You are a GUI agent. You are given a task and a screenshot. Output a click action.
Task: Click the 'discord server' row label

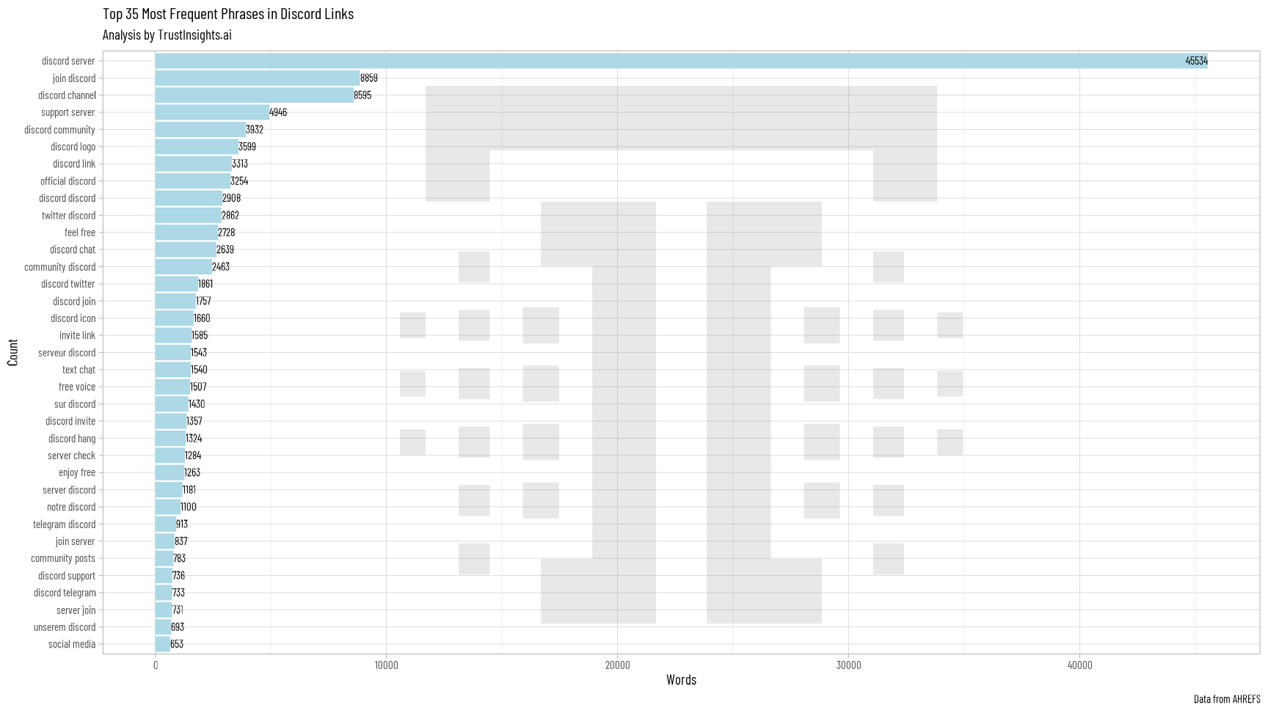click(68, 61)
